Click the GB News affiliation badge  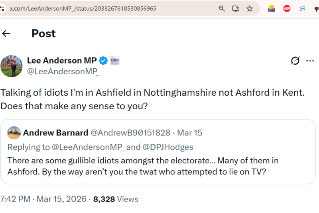click(x=115, y=61)
